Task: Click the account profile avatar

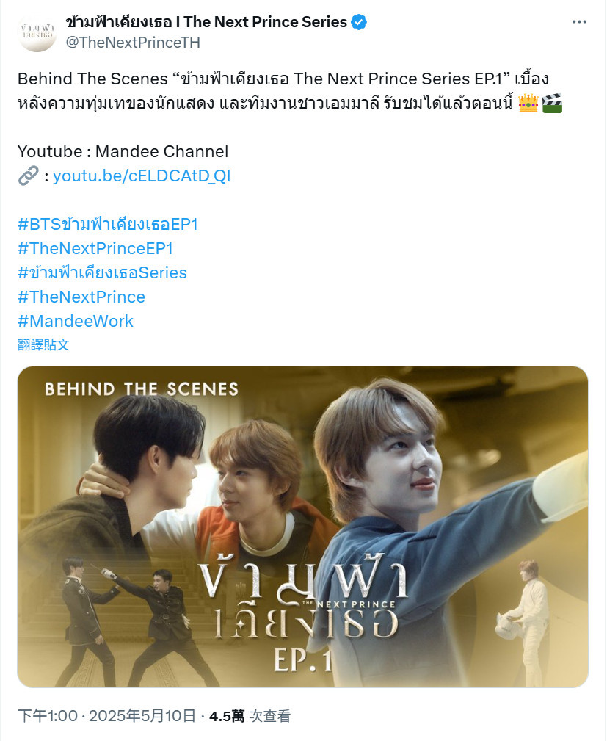Action: pyautogui.click(x=37, y=32)
